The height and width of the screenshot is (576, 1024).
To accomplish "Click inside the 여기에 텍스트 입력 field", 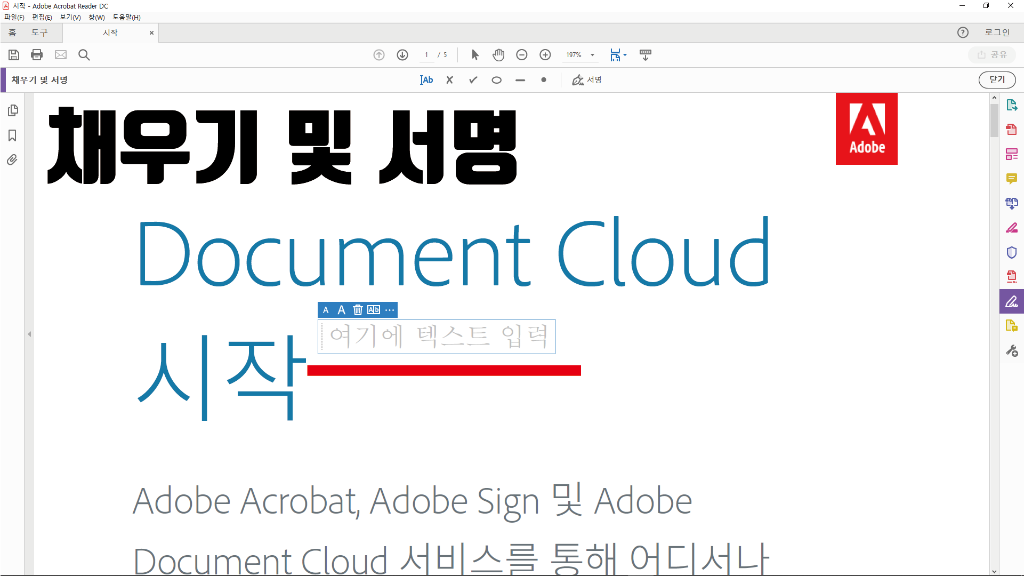I will coord(437,337).
